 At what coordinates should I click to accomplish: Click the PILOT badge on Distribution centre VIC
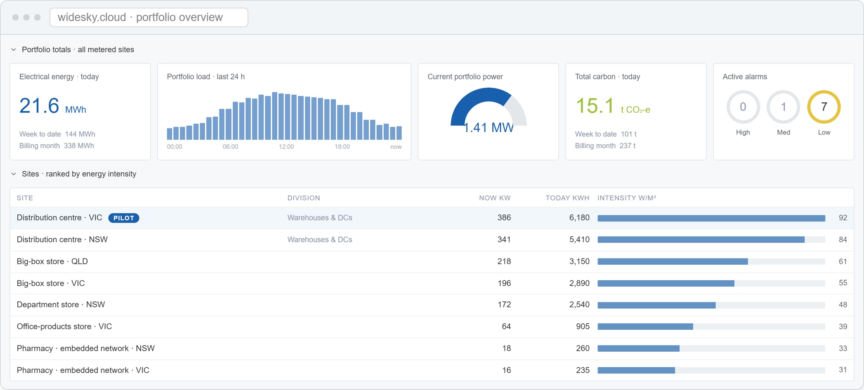click(x=124, y=218)
